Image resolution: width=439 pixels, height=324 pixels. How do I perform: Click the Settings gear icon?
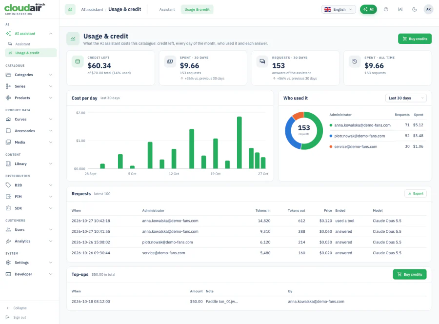[8, 263]
